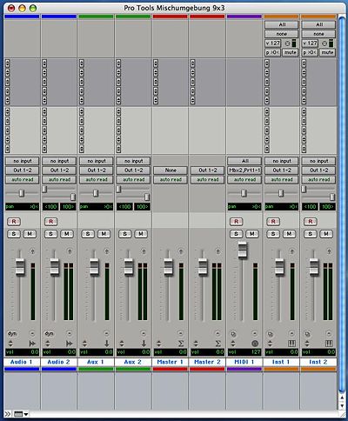Click the keyboard icon on Inst 1
Viewport: 348px width, 421px height.
tap(291, 344)
